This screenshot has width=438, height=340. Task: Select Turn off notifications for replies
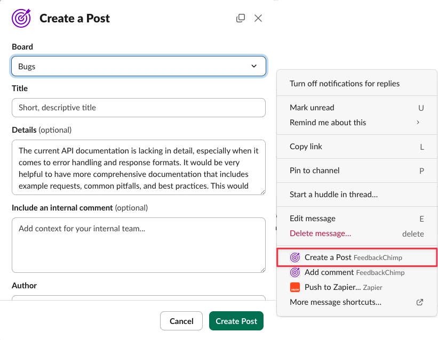[x=345, y=84]
